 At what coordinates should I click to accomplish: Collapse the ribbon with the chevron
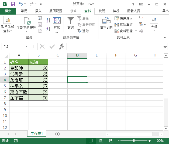[165, 38]
